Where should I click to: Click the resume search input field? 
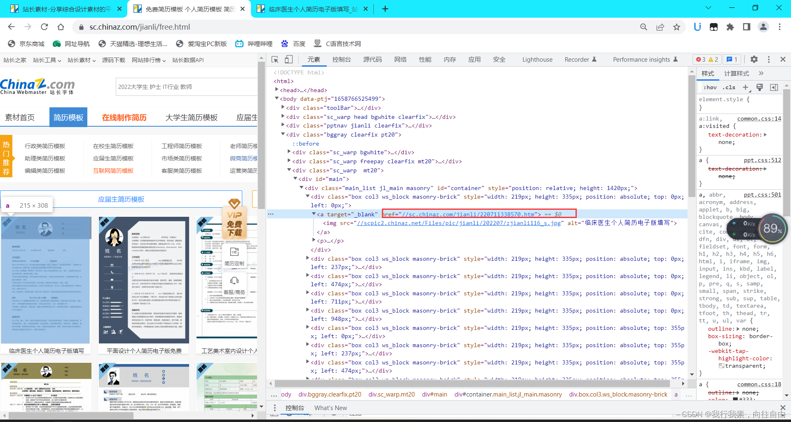[186, 87]
